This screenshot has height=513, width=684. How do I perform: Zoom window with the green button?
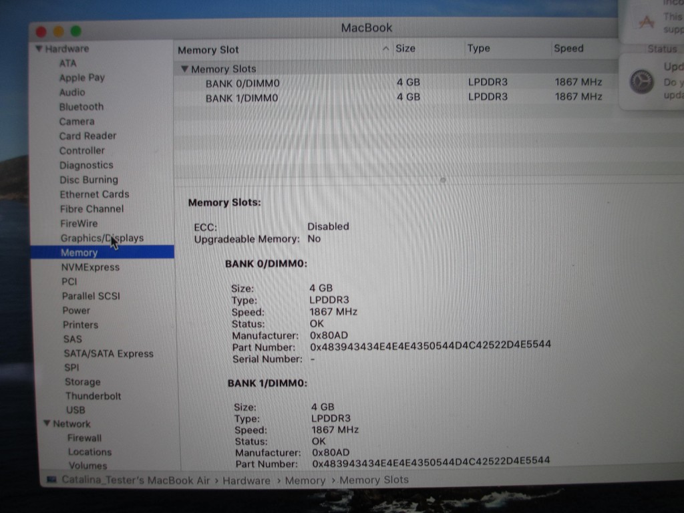coord(76,31)
